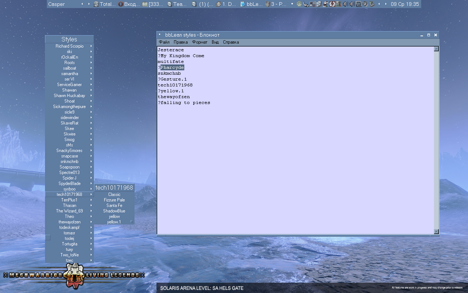
Task: Toggle the checked yellow.1 style entry
Action: click(x=114, y=222)
